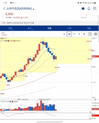Screen dimensions: 99x123
Task: Tap the share icon in header
Action: coord(95,9)
